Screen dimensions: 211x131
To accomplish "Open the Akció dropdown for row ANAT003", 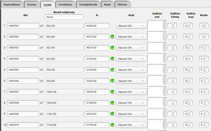I will click(131, 48).
